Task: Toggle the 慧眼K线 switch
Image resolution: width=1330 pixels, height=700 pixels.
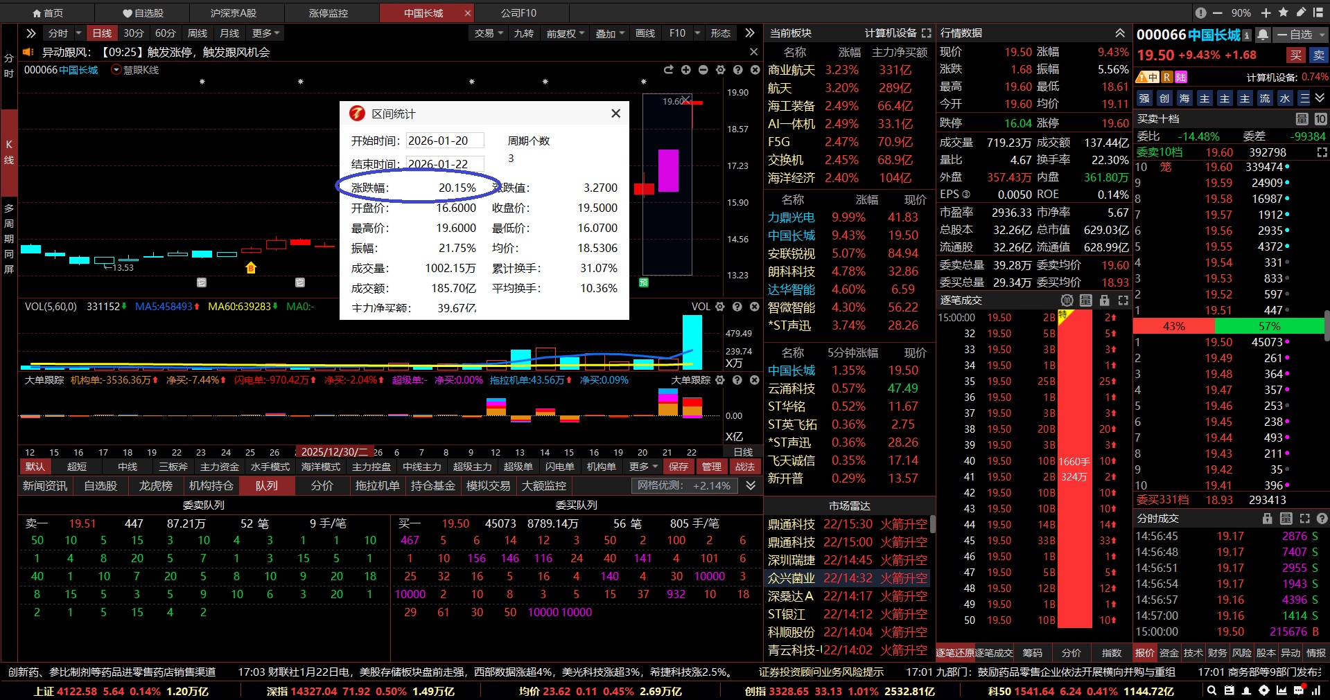Action: (x=116, y=70)
